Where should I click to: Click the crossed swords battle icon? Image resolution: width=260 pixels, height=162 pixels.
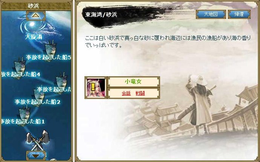(38, 140)
